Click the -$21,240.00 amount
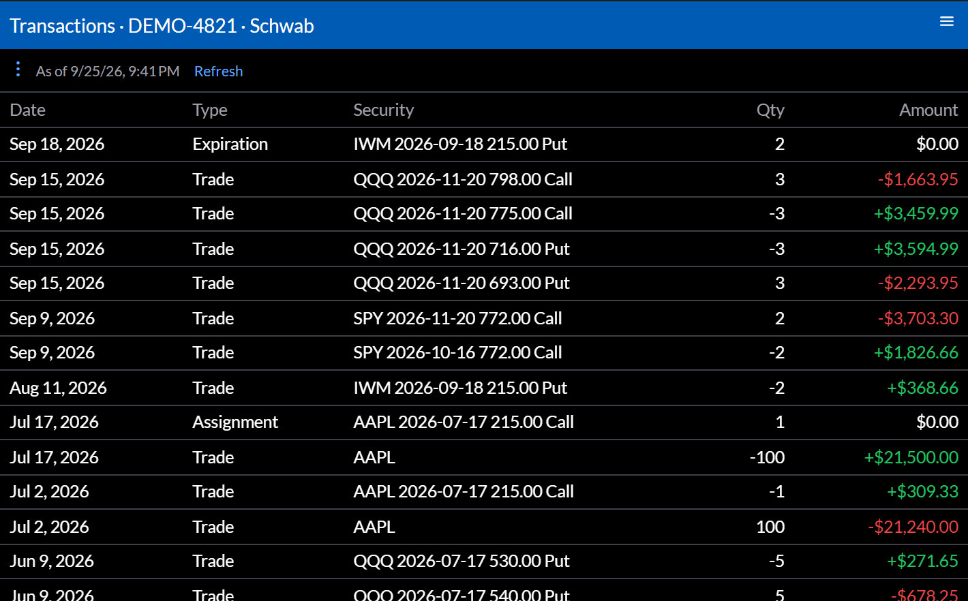This screenshot has width=968, height=601. [913, 527]
